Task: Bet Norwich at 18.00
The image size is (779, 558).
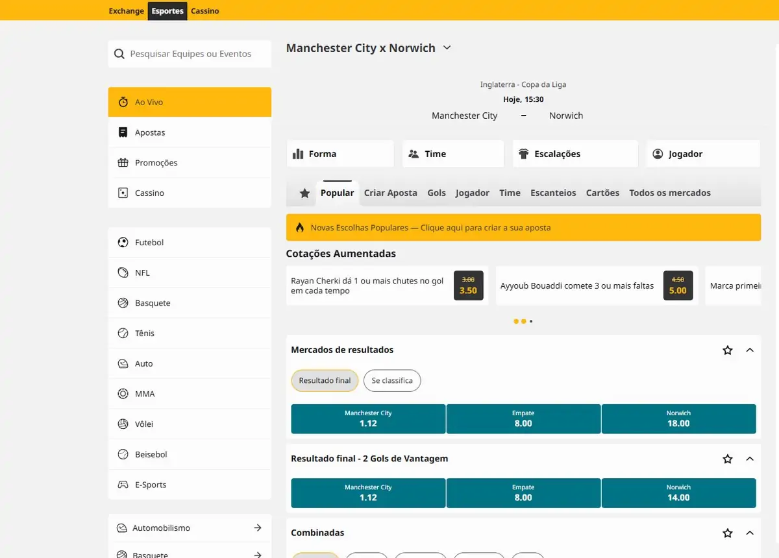Action: pos(678,419)
